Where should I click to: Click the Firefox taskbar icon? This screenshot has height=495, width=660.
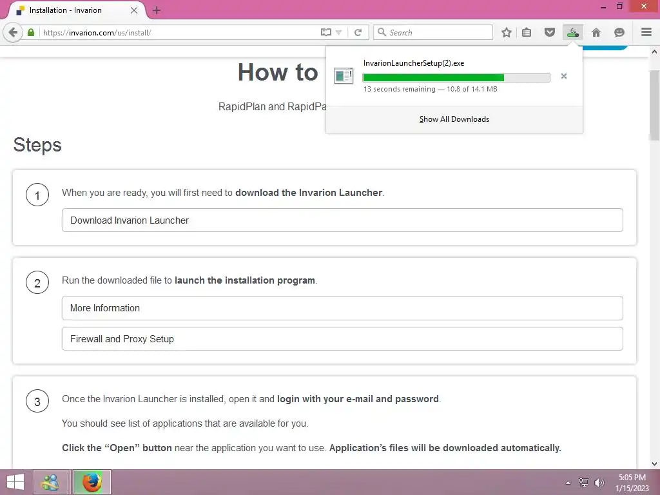coord(92,482)
